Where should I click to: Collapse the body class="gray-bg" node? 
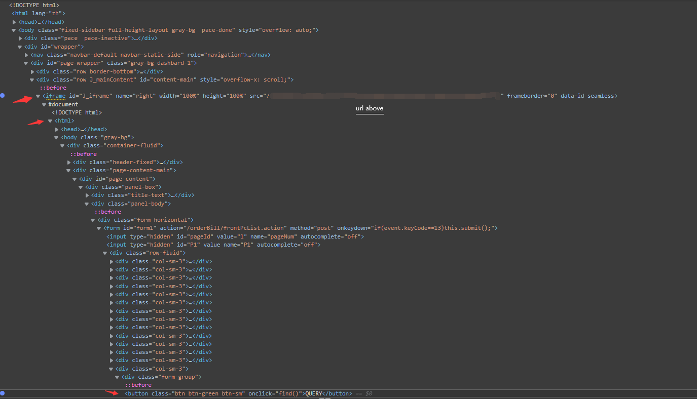pyautogui.click(x=57, y=137)
